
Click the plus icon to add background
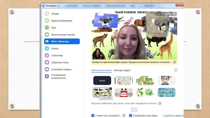click(x=176, y=70)
